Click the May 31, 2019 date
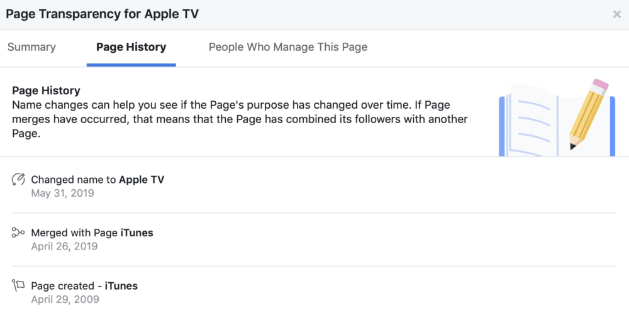 coord(62,193)
